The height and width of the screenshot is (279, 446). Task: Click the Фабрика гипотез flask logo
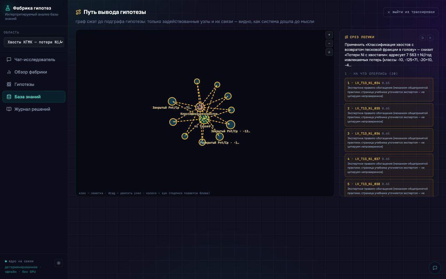(x=8, y=8)
